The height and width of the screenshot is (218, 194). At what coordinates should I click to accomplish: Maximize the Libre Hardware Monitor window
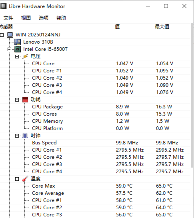tap(166, 6)
